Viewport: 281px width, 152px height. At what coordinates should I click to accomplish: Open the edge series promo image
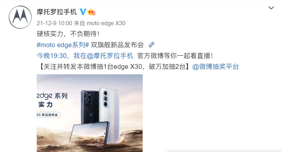coord(90,113)
